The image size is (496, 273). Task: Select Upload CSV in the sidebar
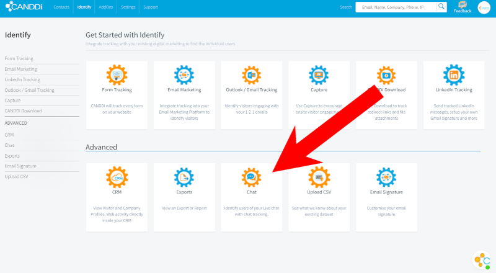(16, 176)
